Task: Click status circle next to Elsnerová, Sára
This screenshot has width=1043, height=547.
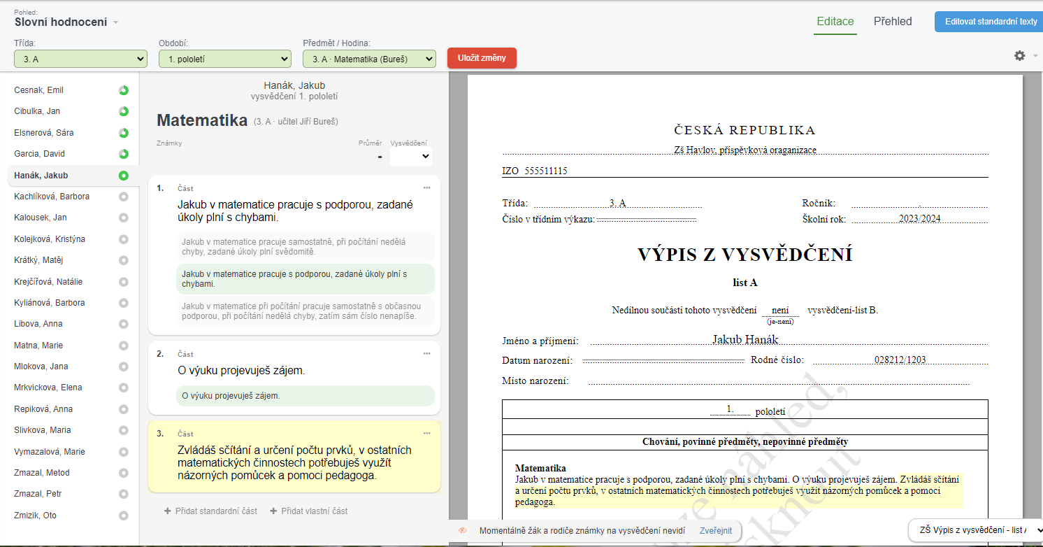Action: 124,133
